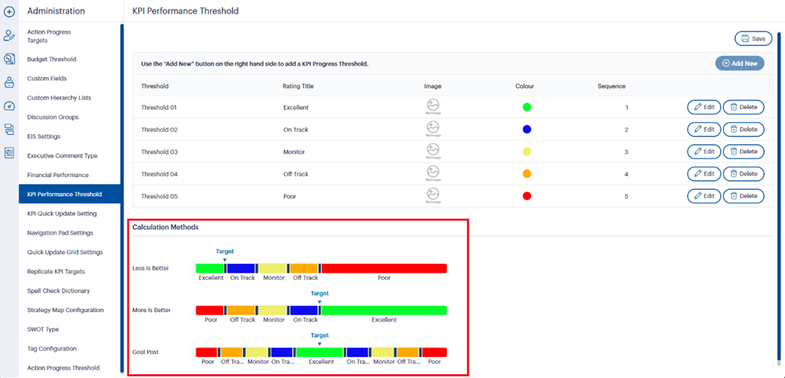Click the hierarchy boxes icon in left rail

(9, 130)
